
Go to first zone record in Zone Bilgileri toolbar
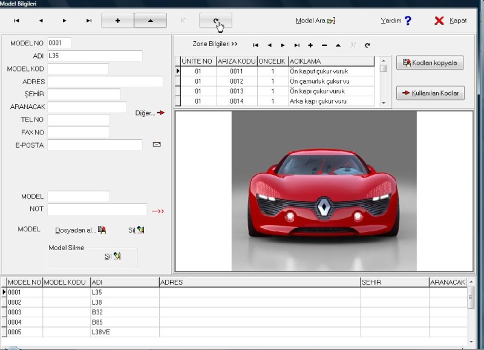coord(255,45)
